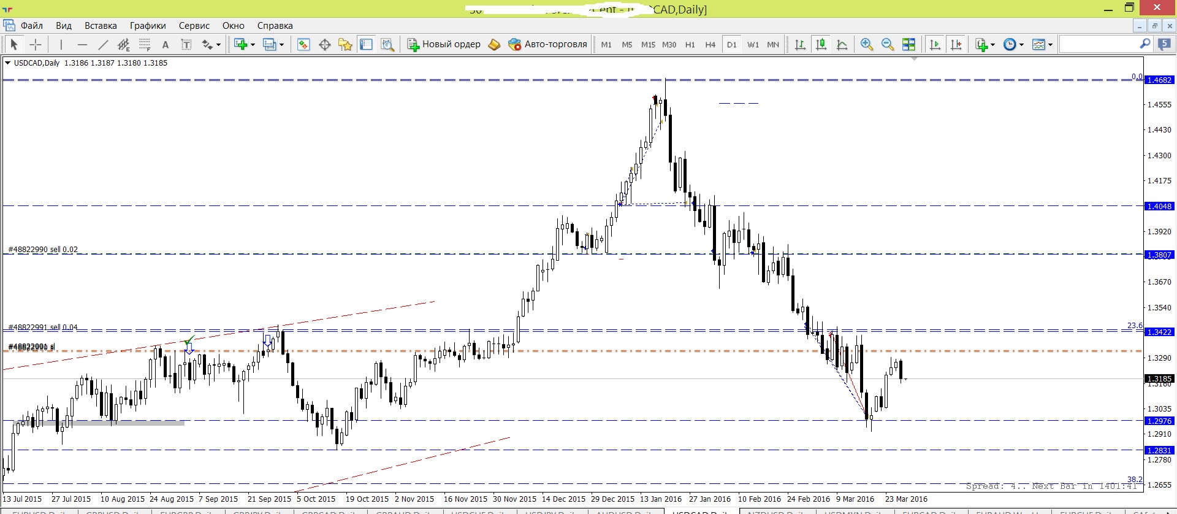Open the Вставка menu
Viewport: 1177px width, 514px height.
pos(101,26)
